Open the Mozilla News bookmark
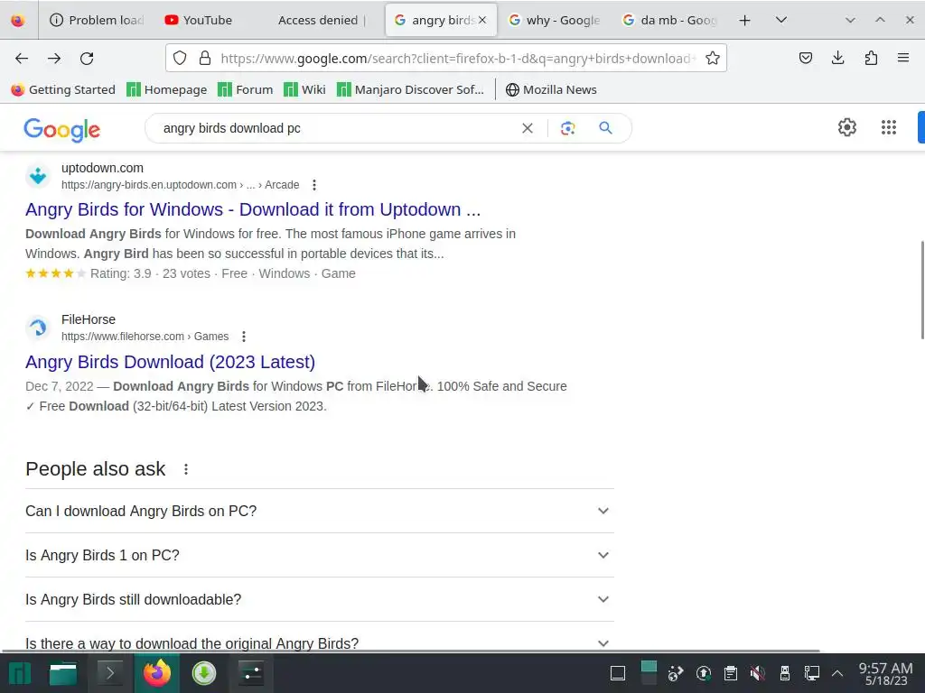925x693 pixels. point(551,89)
